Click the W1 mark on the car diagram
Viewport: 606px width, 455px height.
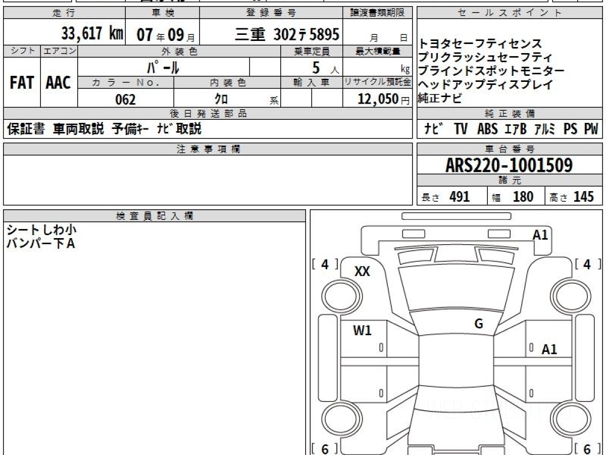[x=362, y=331]
